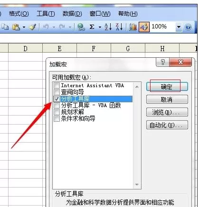Check 分析工具库 - VBA 函数 checkbox
199x207 pixels.
(x=57, y=105)
